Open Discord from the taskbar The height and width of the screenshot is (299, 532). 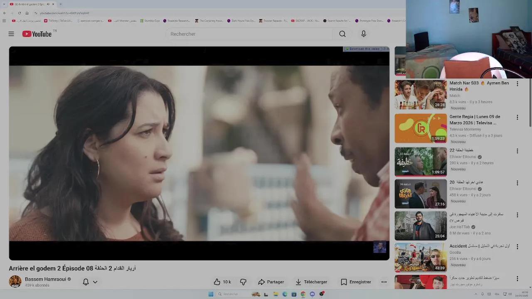click(x=312, y=294)
